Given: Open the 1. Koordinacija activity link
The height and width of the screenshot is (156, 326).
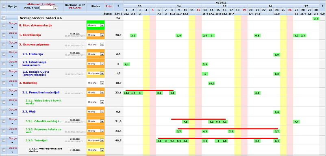Looking at the screenshot, I should point(30,35).
